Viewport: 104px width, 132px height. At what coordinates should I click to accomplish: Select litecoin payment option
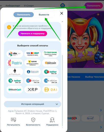pos(32,72)
